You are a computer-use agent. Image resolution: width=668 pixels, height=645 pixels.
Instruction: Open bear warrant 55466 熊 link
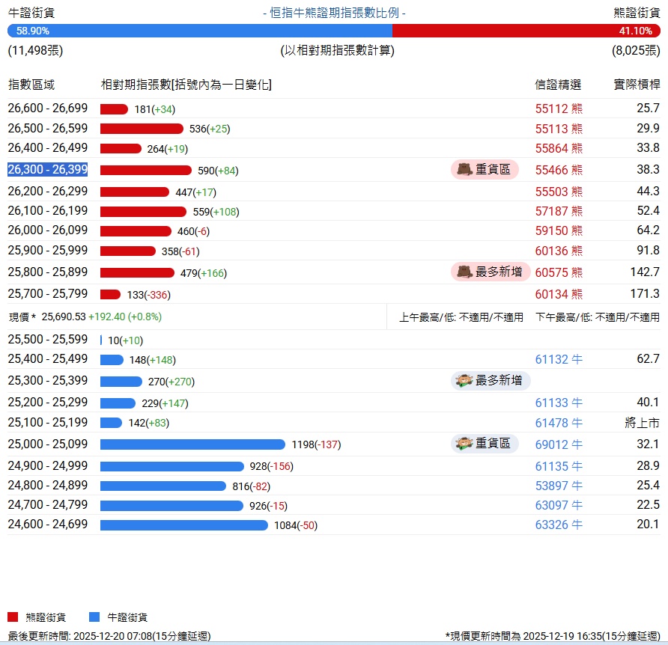coord(559,170)
